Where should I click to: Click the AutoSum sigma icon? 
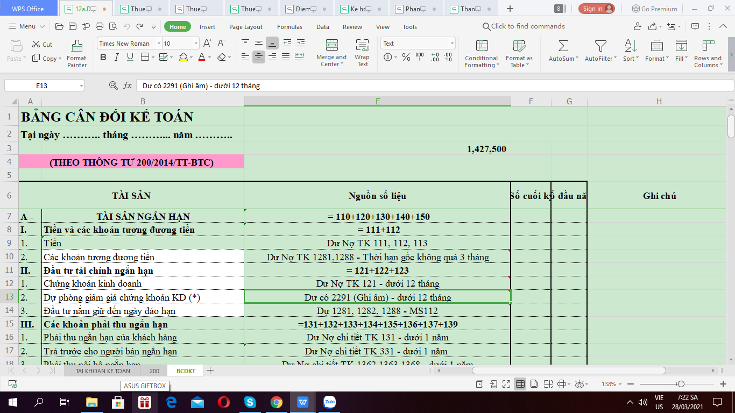tap(563, 46)
